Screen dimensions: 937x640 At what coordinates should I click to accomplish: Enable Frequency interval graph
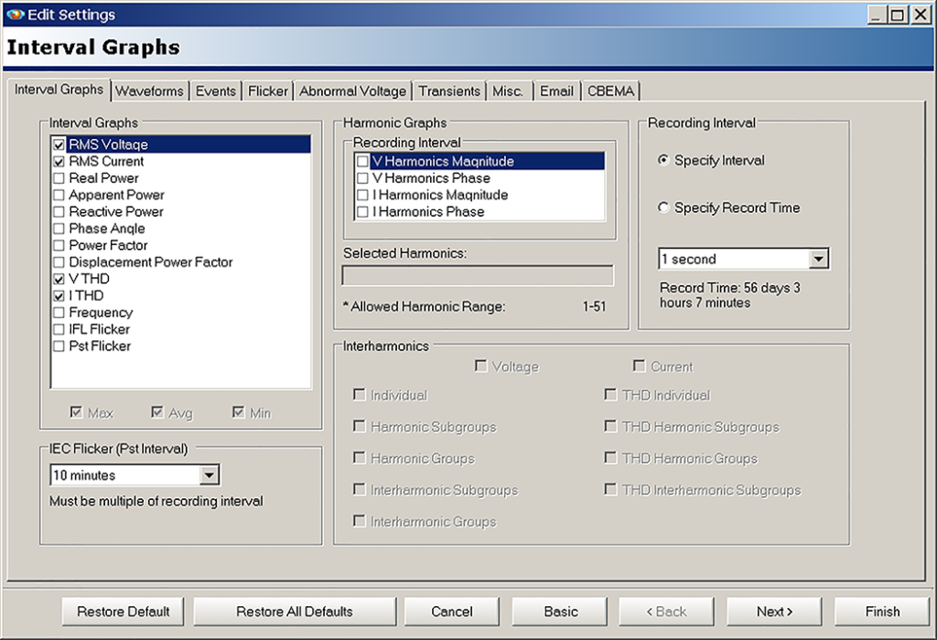pos(59,312)
